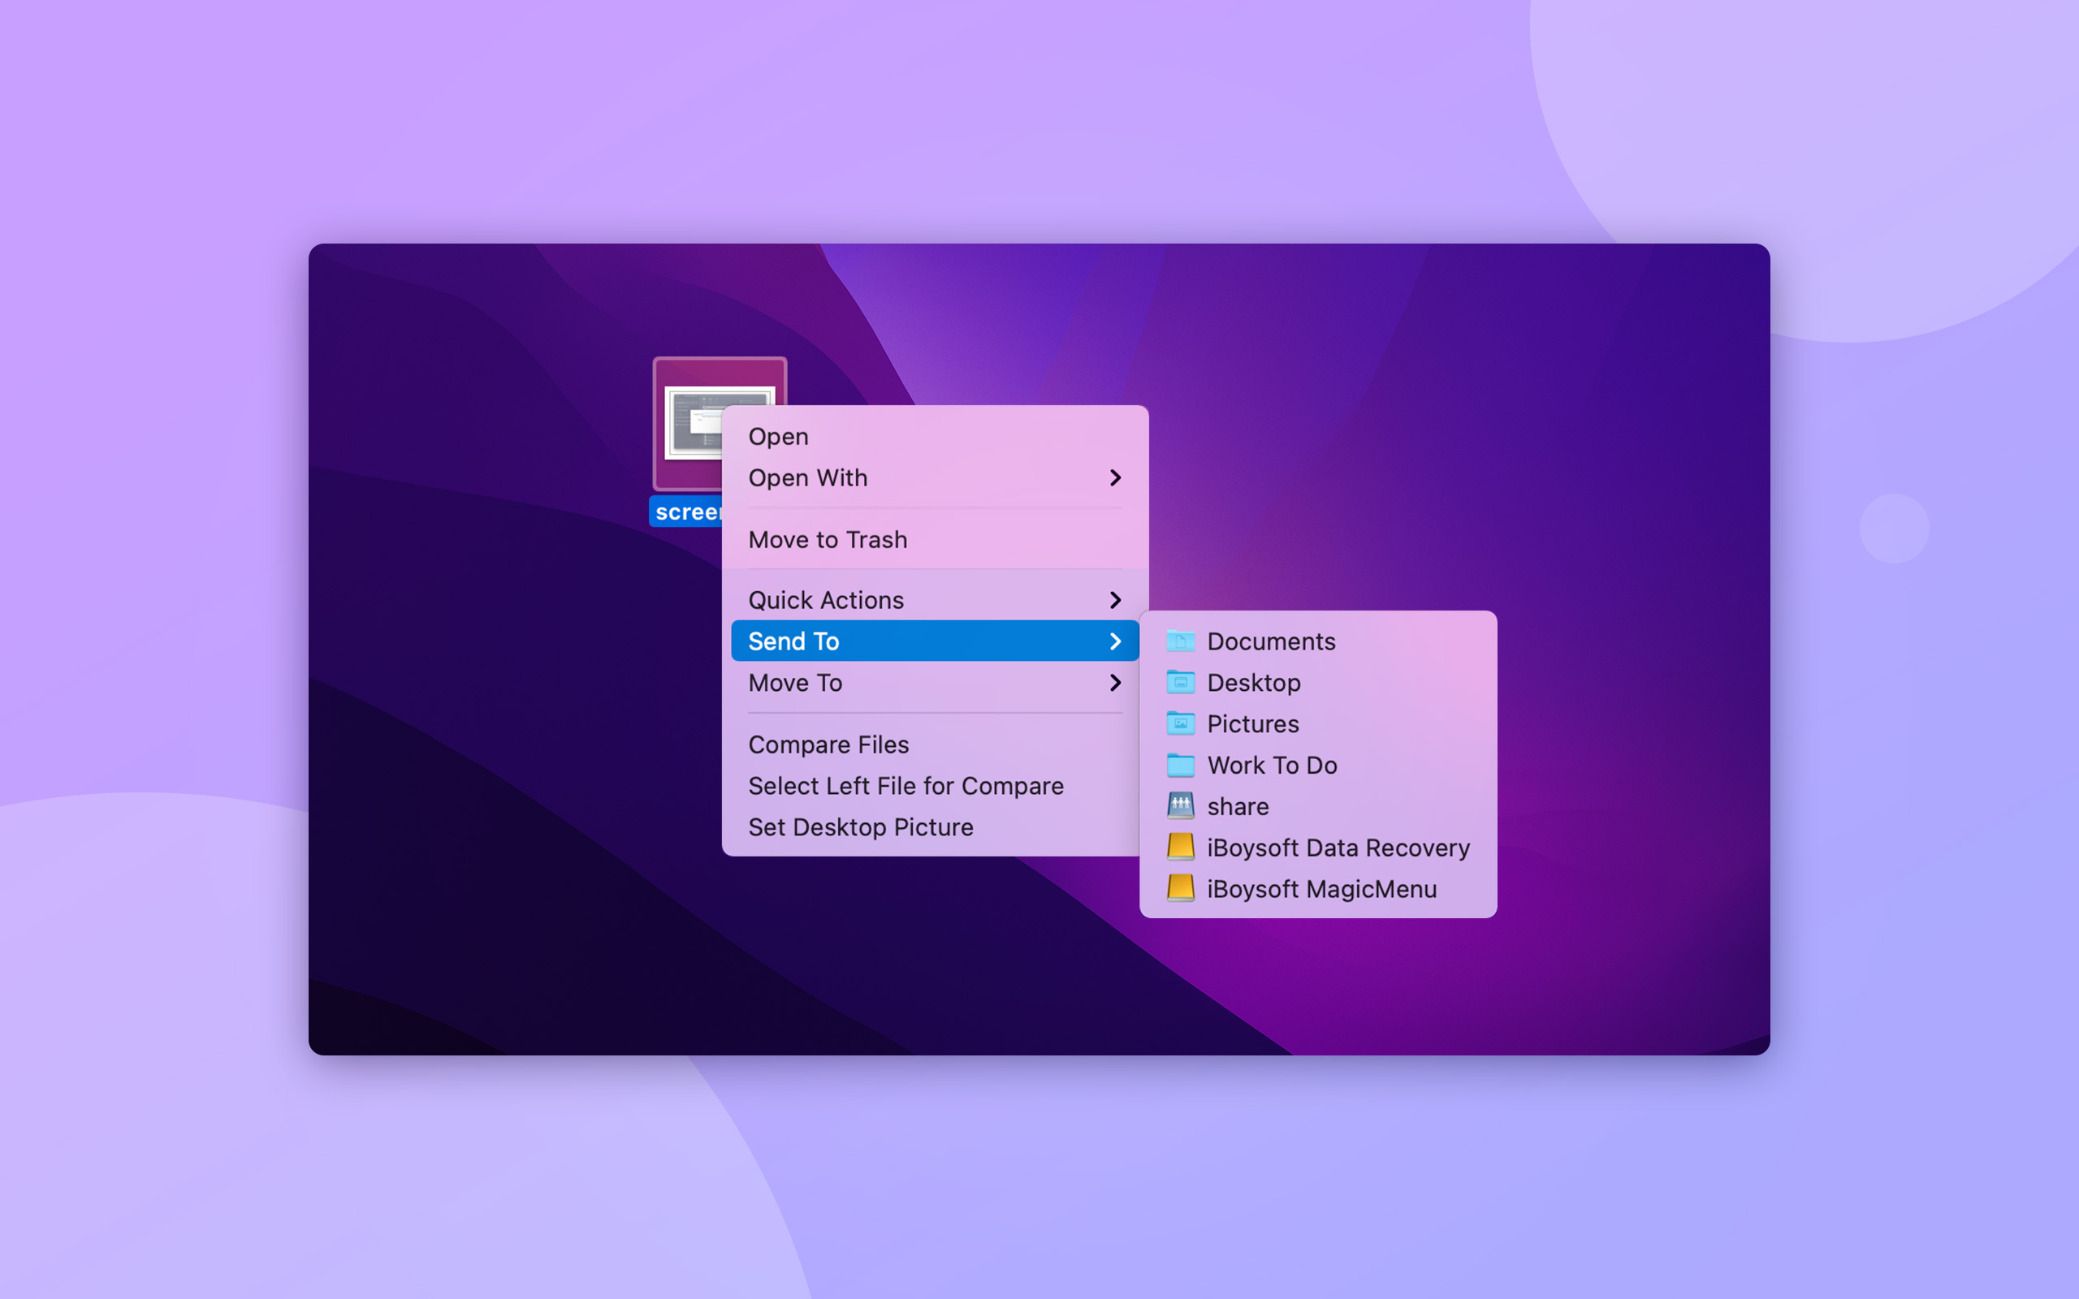
Task: Send file to share
Action: (x=1318, y=806)
